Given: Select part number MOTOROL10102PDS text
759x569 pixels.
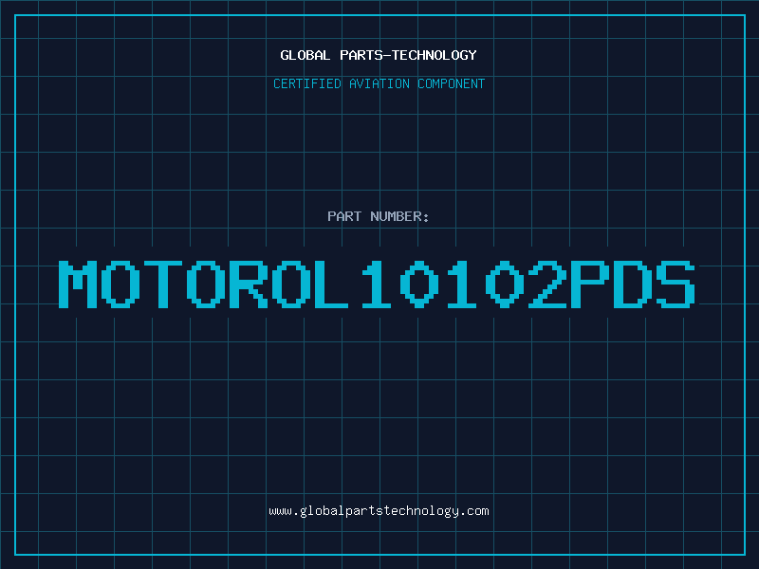Looking at the screenshot, I should click(377, 284).
